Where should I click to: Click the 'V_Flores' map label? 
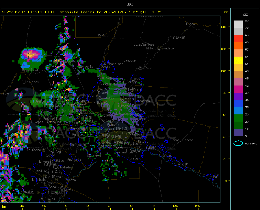click(48, 199)
